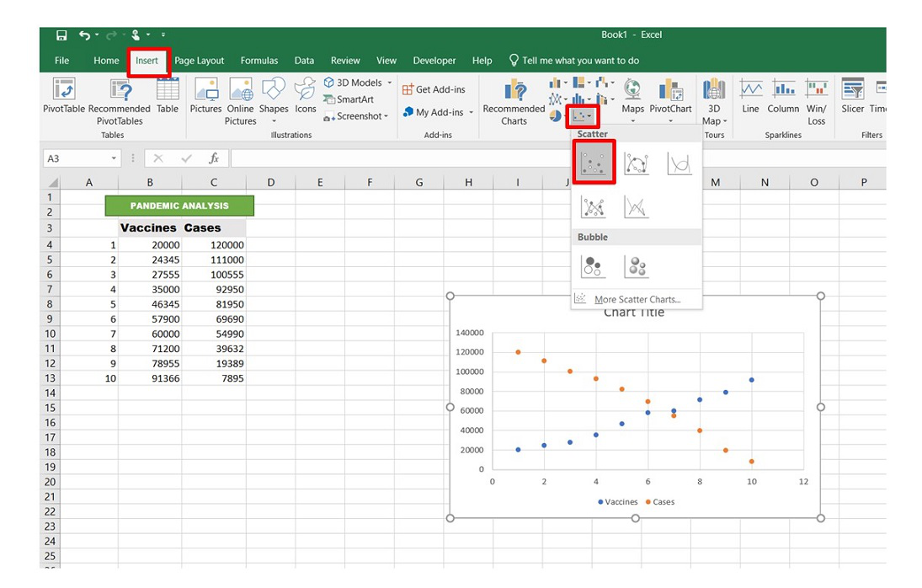Click the Insert Function fx button
The image size is (922, 588).
pos(214,158)
